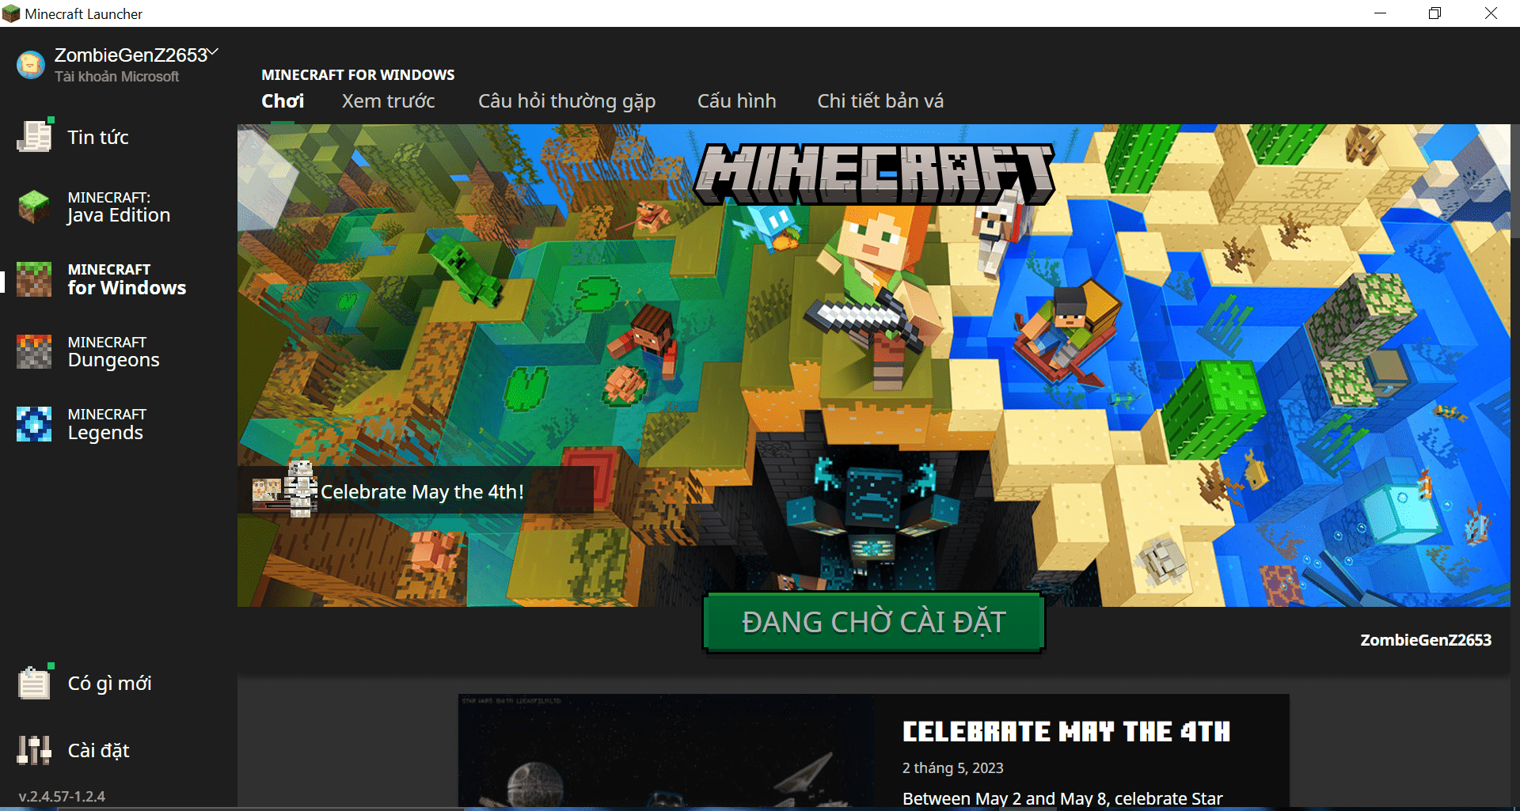Close the Minecraft Launcher window
The height and width of the screenshot is (811, 1520).
pos(1491,13)
